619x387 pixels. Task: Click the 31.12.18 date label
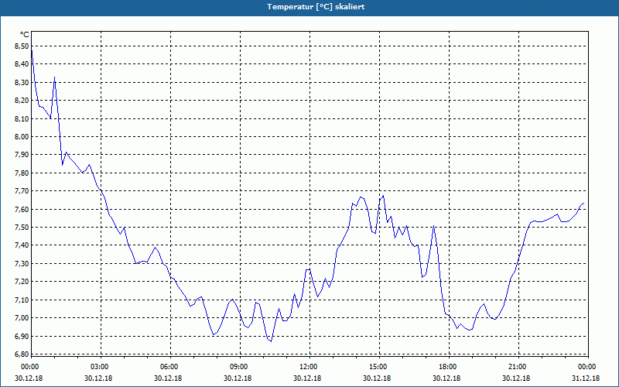586,378
